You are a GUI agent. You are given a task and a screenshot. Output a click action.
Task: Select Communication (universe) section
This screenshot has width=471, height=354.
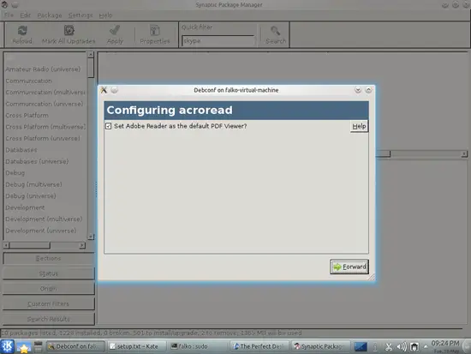click(45, 104)
